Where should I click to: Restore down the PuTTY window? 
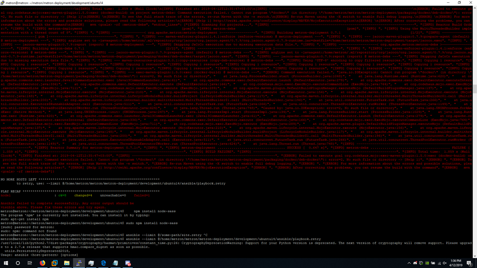[459, 3]
